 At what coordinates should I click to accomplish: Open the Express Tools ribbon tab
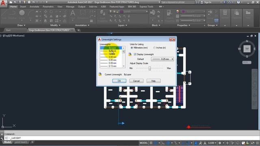pos(146,6)
